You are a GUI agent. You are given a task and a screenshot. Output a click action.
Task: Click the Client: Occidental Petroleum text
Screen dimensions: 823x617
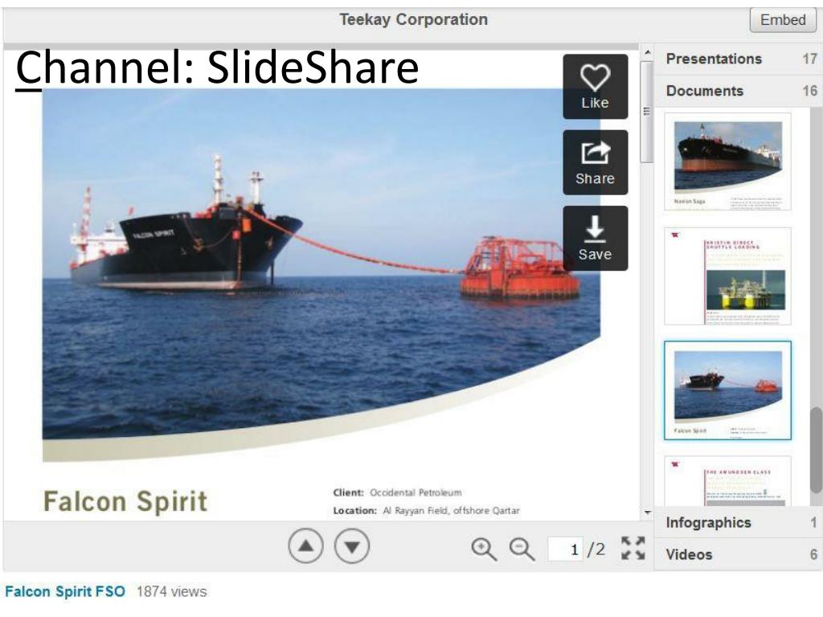coord(397,492)
